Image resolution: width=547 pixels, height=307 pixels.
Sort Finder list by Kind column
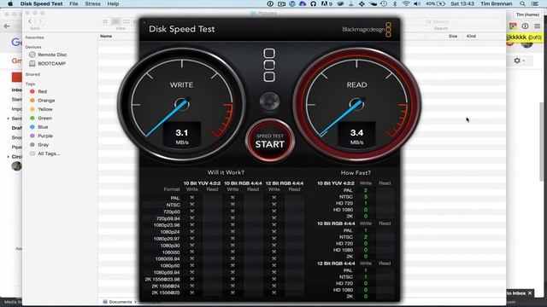tap(471, 36)
